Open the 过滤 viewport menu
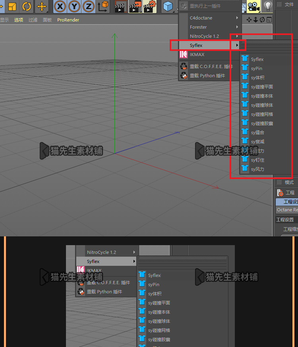 [33, 20]
